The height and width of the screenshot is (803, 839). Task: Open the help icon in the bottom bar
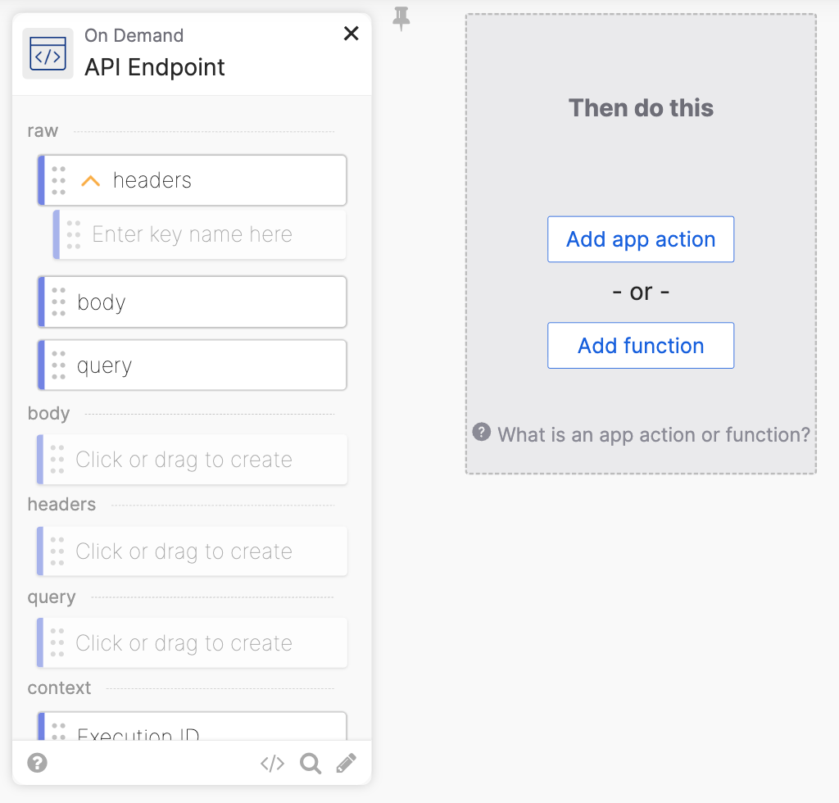point(37,763)
